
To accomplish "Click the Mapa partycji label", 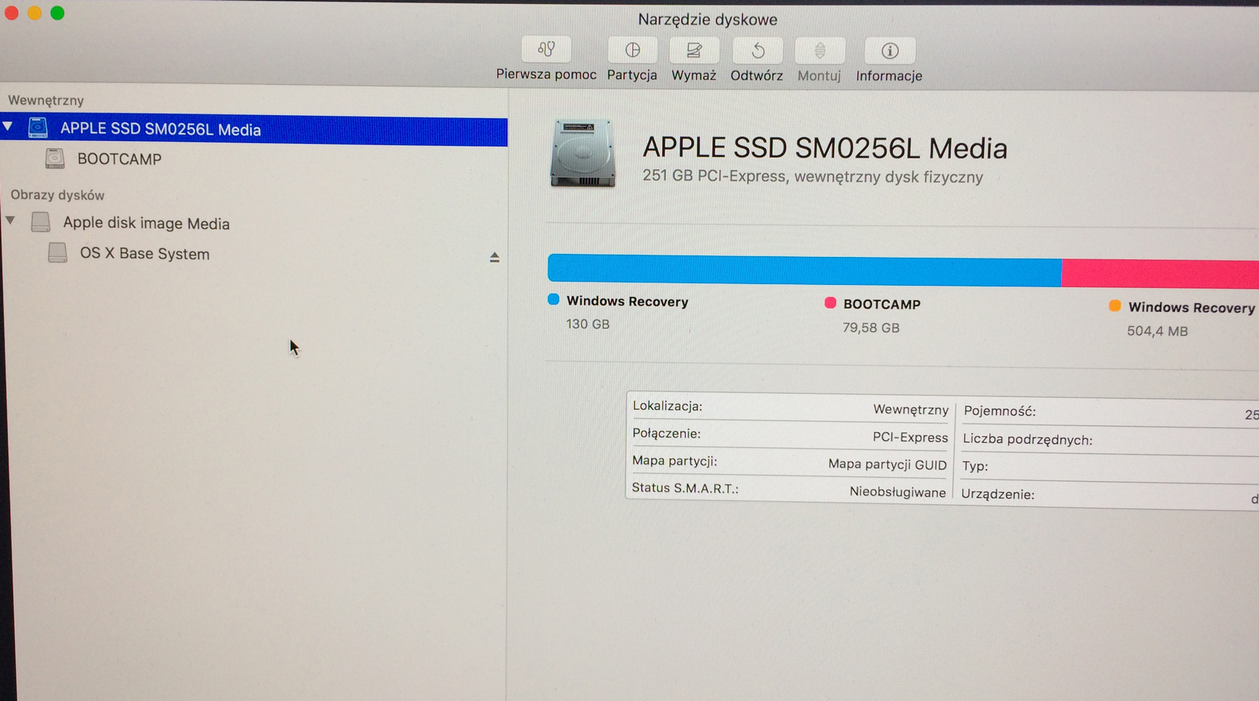I will point(674,460).
